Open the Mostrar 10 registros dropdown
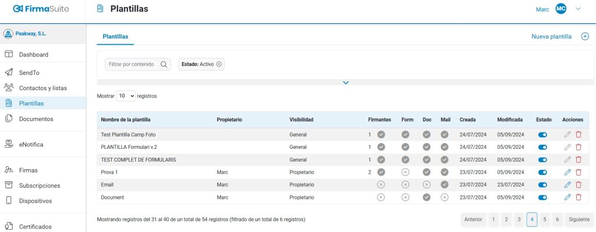The height and width of the screenshot is (232, 596). 126,96
